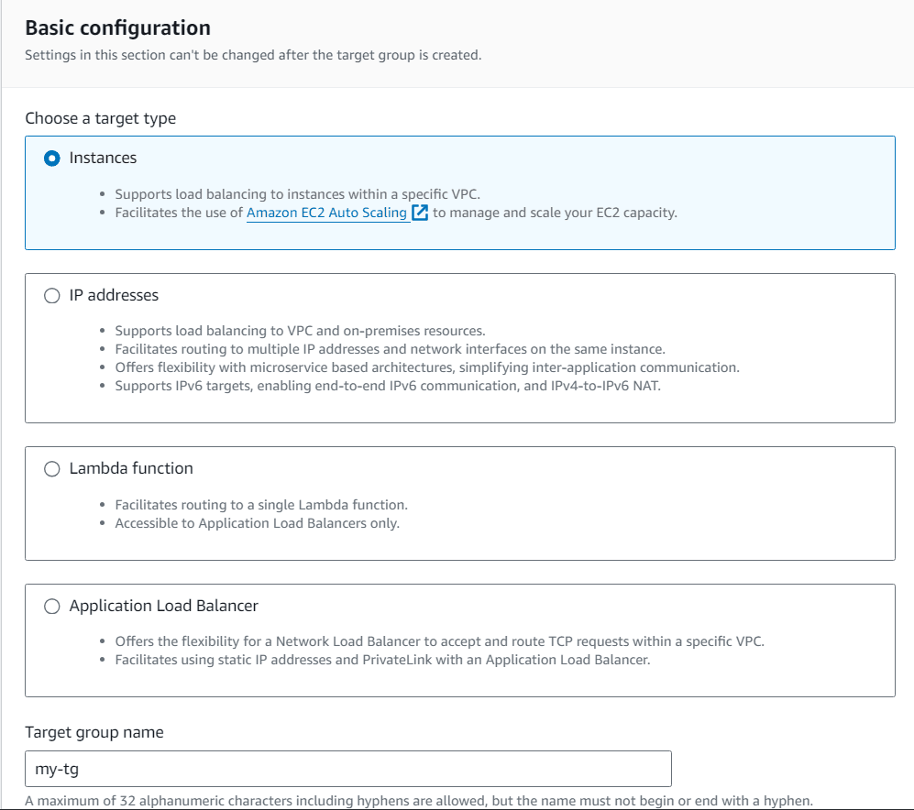Viewport: 914px width, 810px height.
Task: Click the 32 alphanumeric characters hint text
Action: click(x=418, y=801)
